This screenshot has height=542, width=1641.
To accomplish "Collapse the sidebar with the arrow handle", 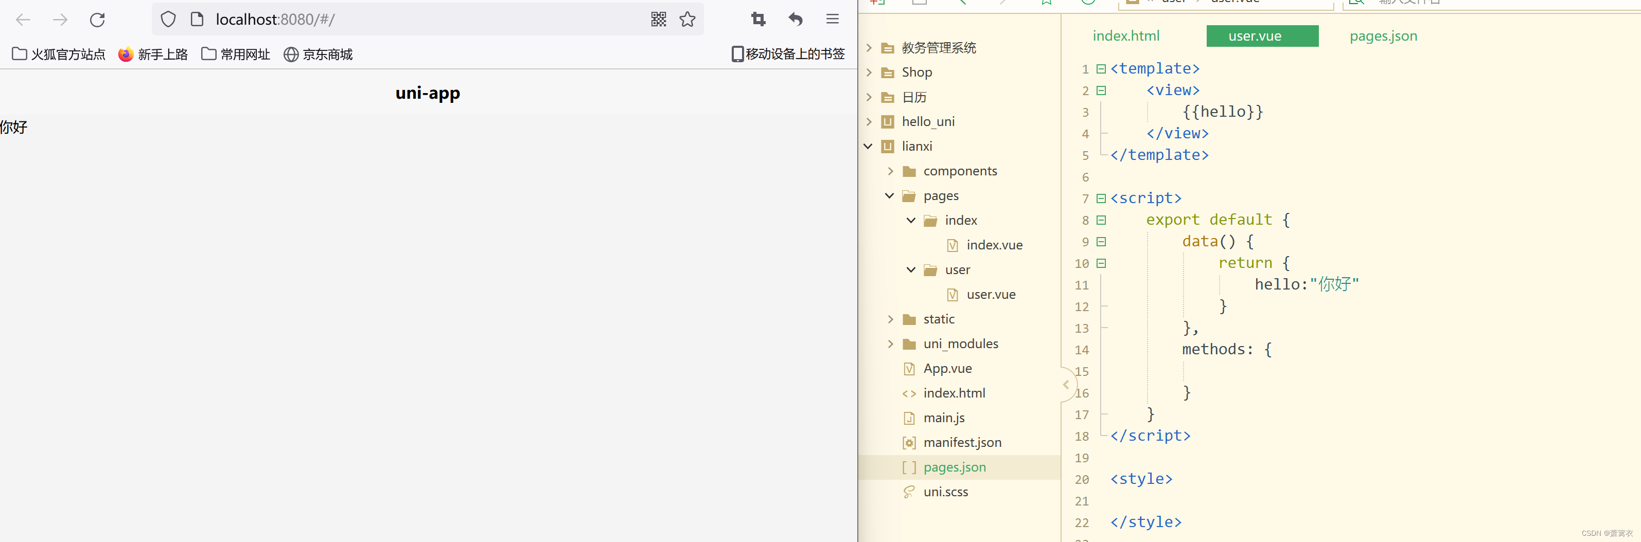I will [1066, 385].
